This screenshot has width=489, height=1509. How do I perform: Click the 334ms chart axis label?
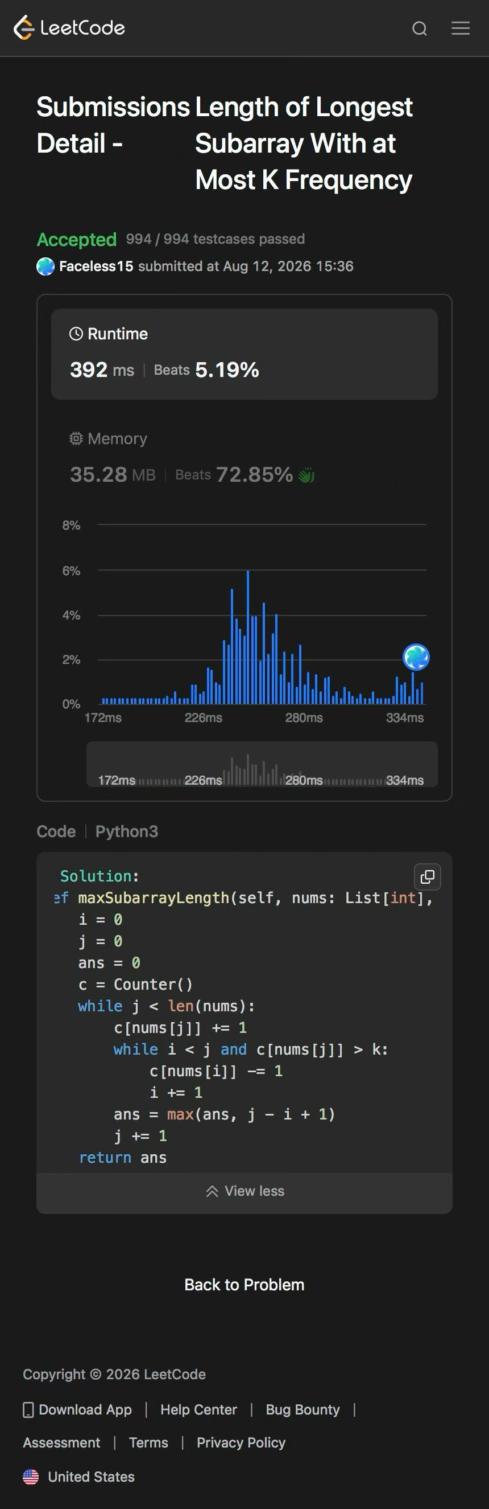(405, 717)
